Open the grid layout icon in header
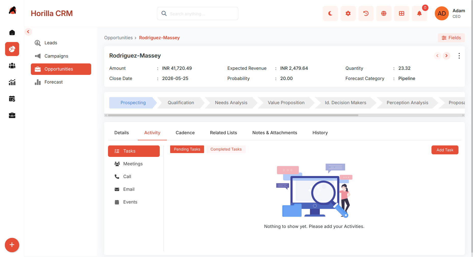Viewport: 473px width, 257px height. [x=401, y=13]
